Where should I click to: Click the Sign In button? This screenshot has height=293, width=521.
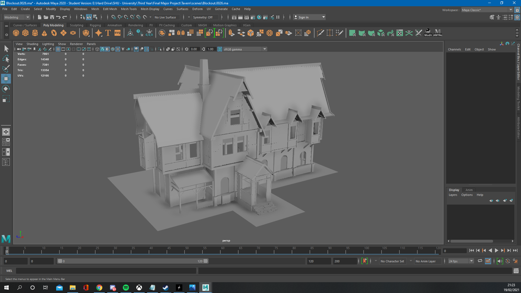[303, 17]
